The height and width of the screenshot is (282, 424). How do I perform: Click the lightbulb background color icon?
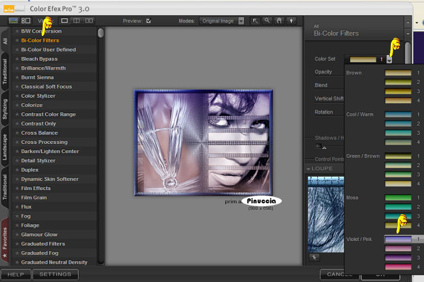[x=291, y=21]
